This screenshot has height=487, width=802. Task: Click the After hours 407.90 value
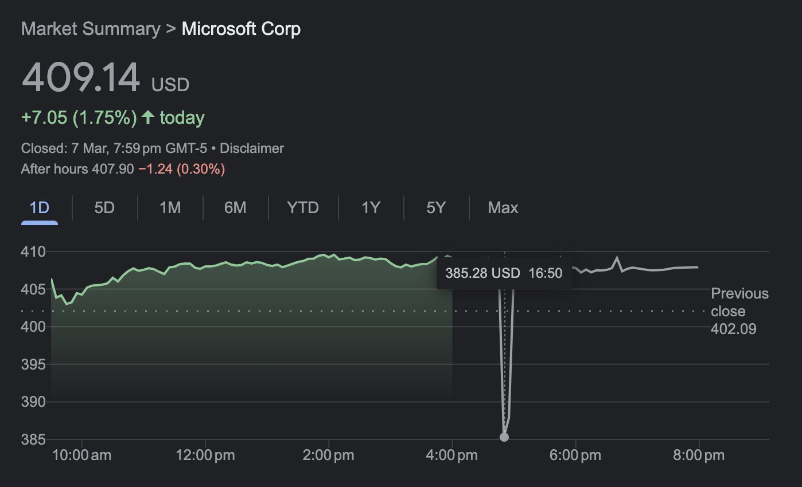click(77, 169)
